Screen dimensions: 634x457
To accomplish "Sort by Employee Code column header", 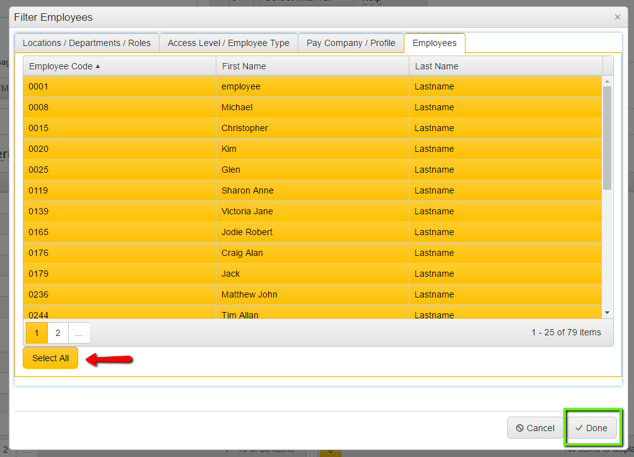I will pyautogui.click(x=61, y=66).
